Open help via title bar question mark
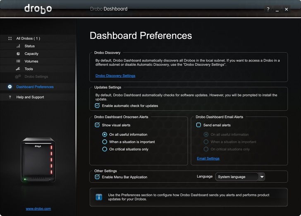301x216 pixels. click(268, 9)
